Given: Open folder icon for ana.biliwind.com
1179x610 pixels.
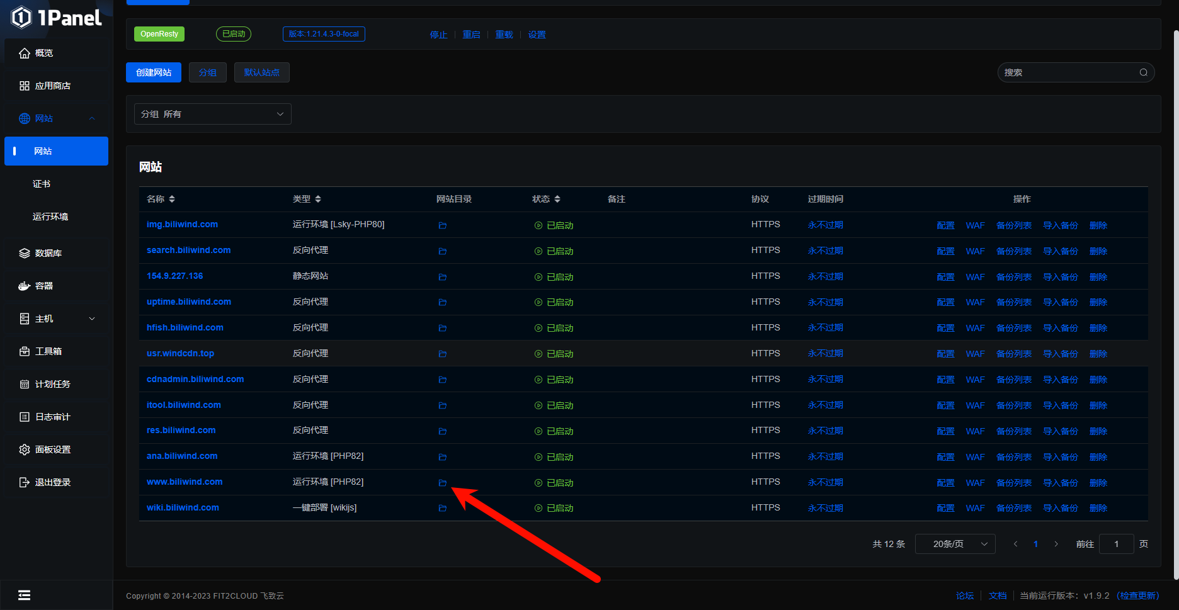Looking at the screenshot, I should pos(443,457).
